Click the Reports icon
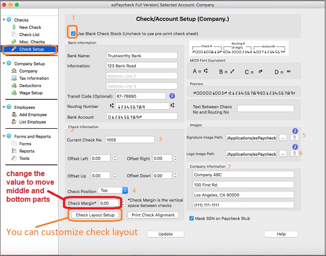Image resolution: width=326 pixels, height=256 pixels. [14, 151]
